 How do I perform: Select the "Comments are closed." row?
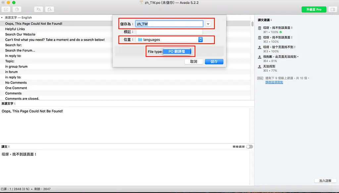point(125,98)
